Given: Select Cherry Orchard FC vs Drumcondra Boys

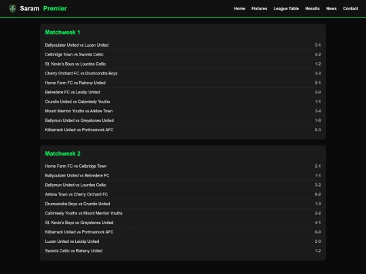Looking at the screenshot, I should [x=183, y=73].
